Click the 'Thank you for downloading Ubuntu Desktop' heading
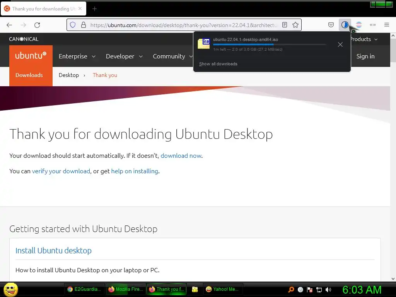Screen dimensions: 396x297 point(141,134)
